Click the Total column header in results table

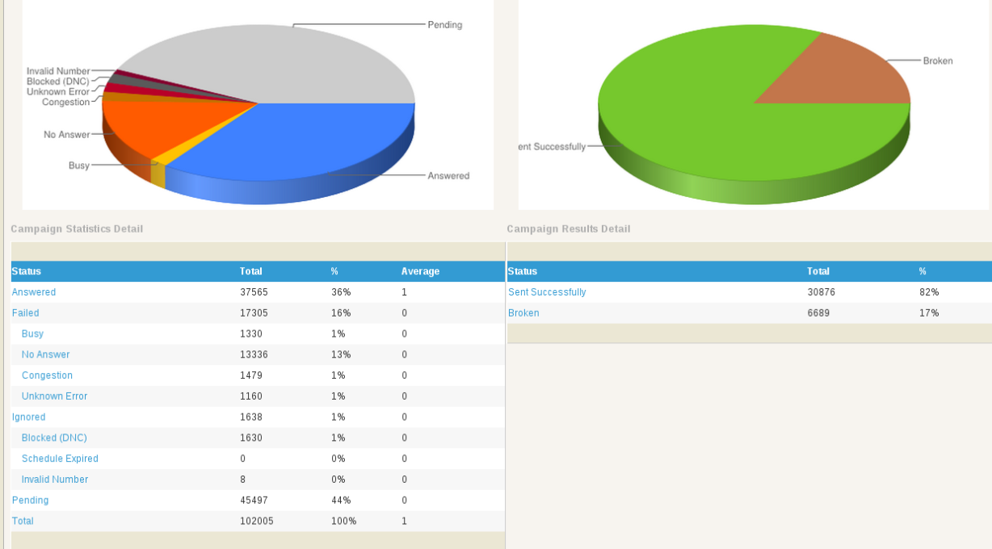click(818, 271)
